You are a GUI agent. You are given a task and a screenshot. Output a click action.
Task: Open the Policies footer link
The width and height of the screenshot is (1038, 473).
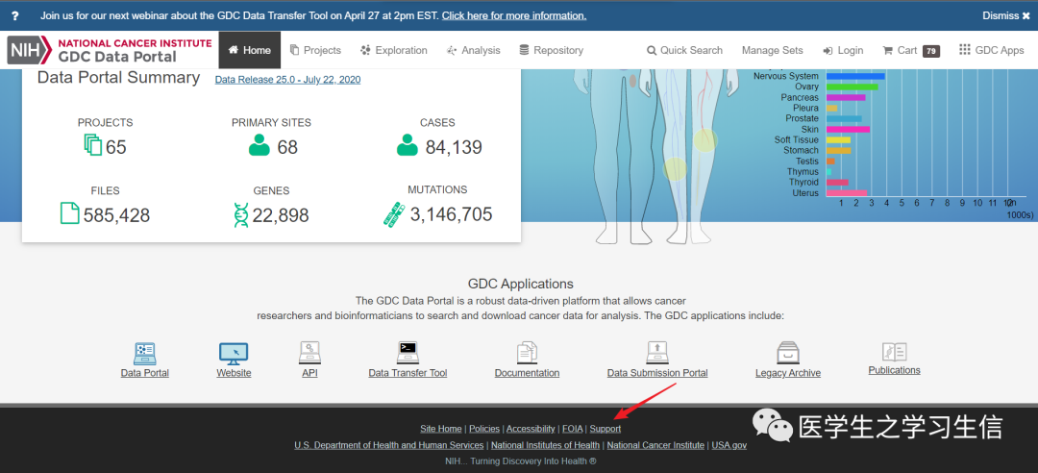484,429
